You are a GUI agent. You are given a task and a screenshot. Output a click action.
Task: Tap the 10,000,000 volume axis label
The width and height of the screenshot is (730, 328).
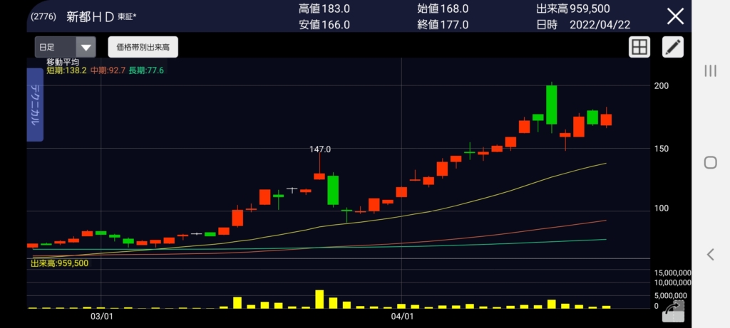pos(672,282)
